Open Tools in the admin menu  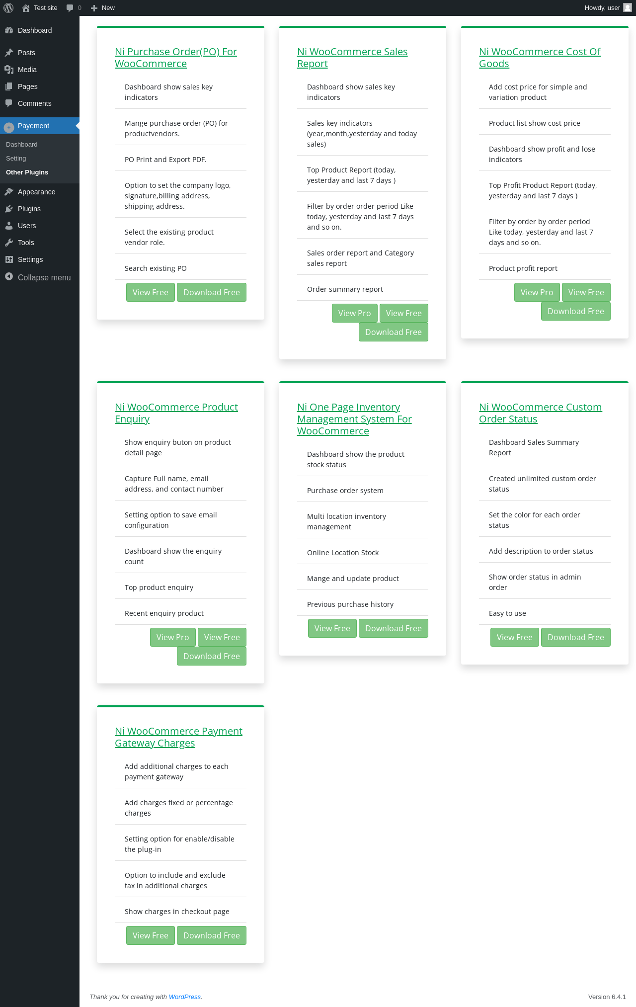click(40, 243)
